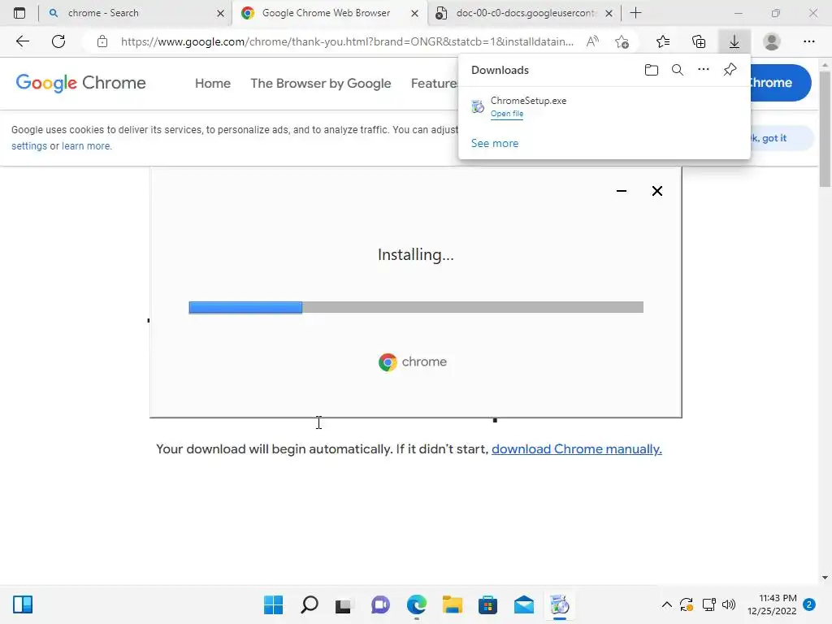
Task: Open Edge Settings and more menu
Action: [x=808, y=41]
